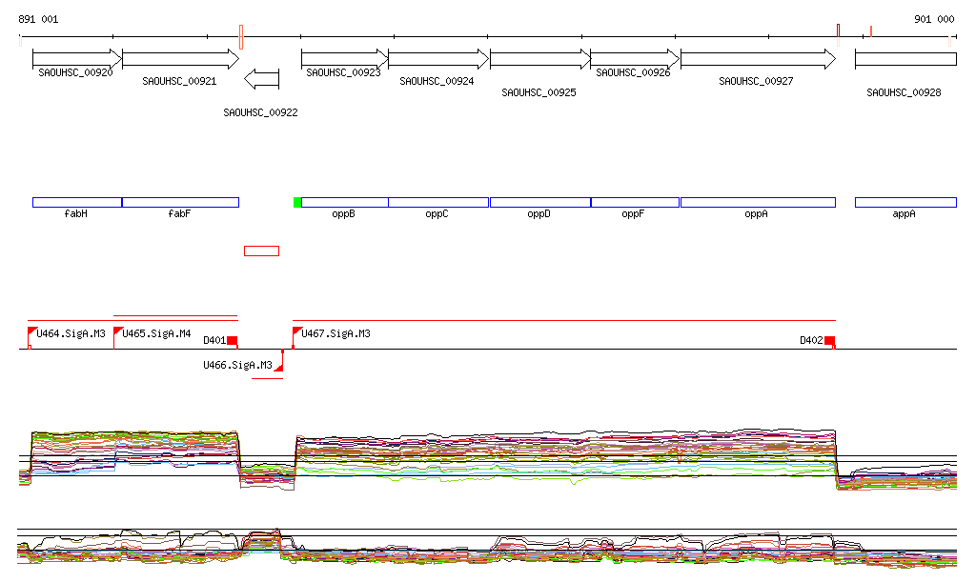This screenshot has width=976, height=582.
Task: Click the D401 terminator red square
Action: point(232,341)
